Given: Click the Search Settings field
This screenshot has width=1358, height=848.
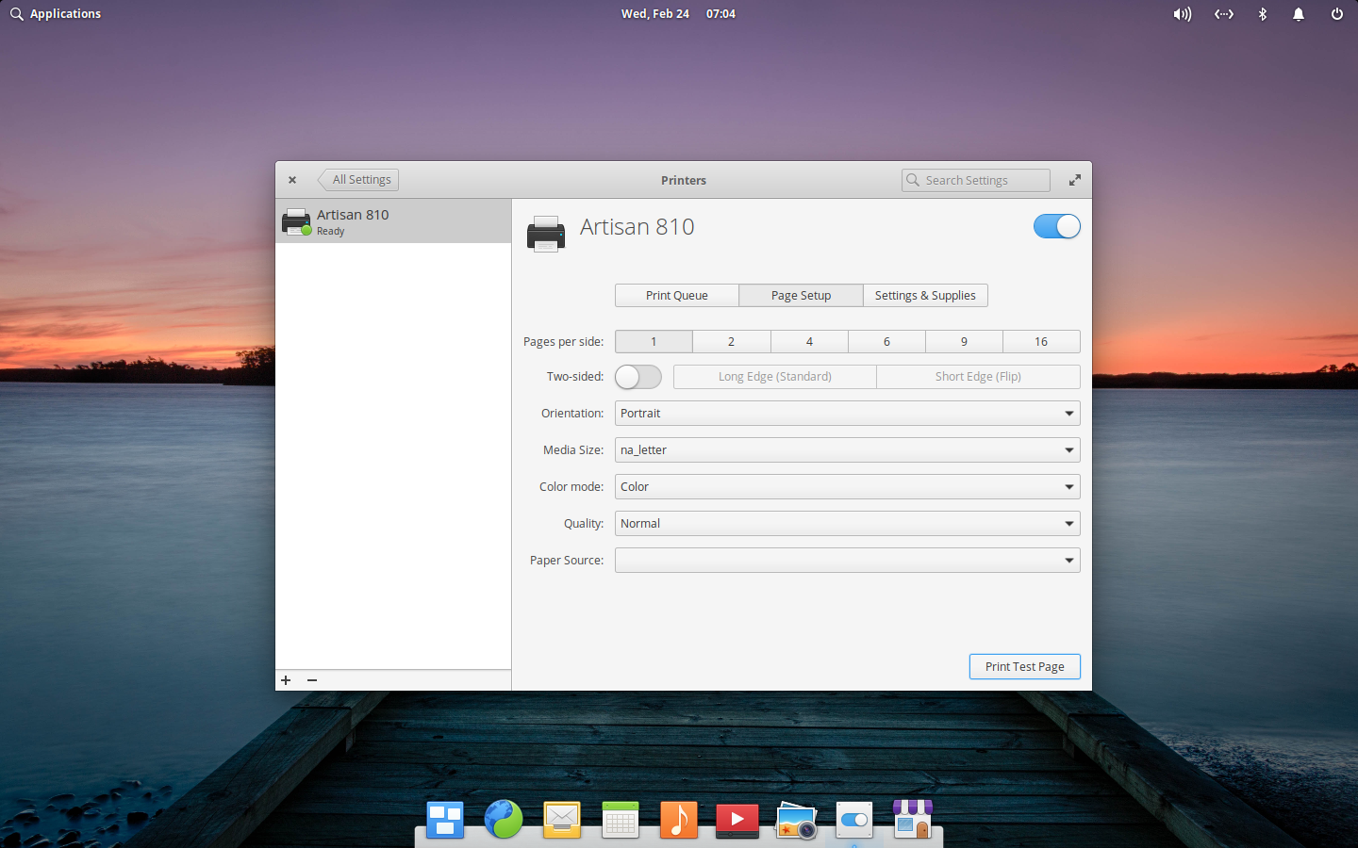Looking at the screenshot, I should click(975, 180).
